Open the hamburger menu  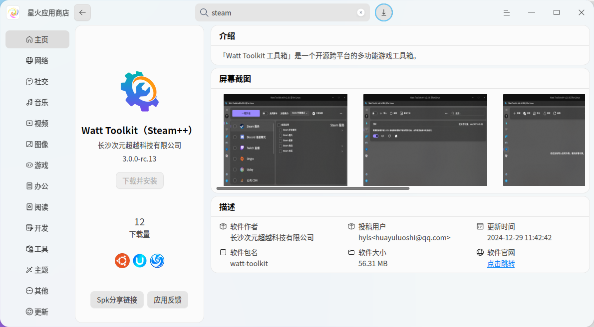click(x=507, y=13)
